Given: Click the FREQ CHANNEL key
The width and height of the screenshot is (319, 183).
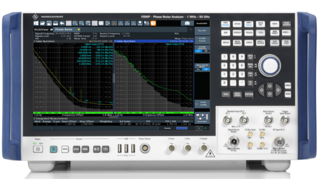Looking at the screenshot, I should (x=226, y=24).
